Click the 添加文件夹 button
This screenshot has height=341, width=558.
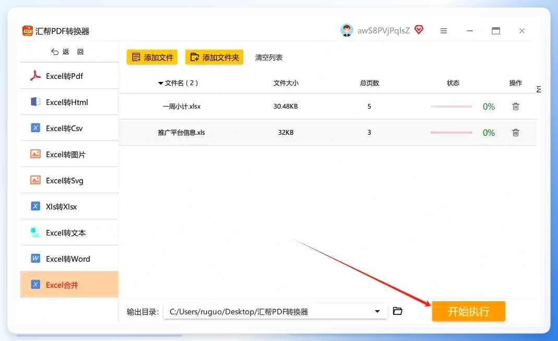tap(214, 57)
